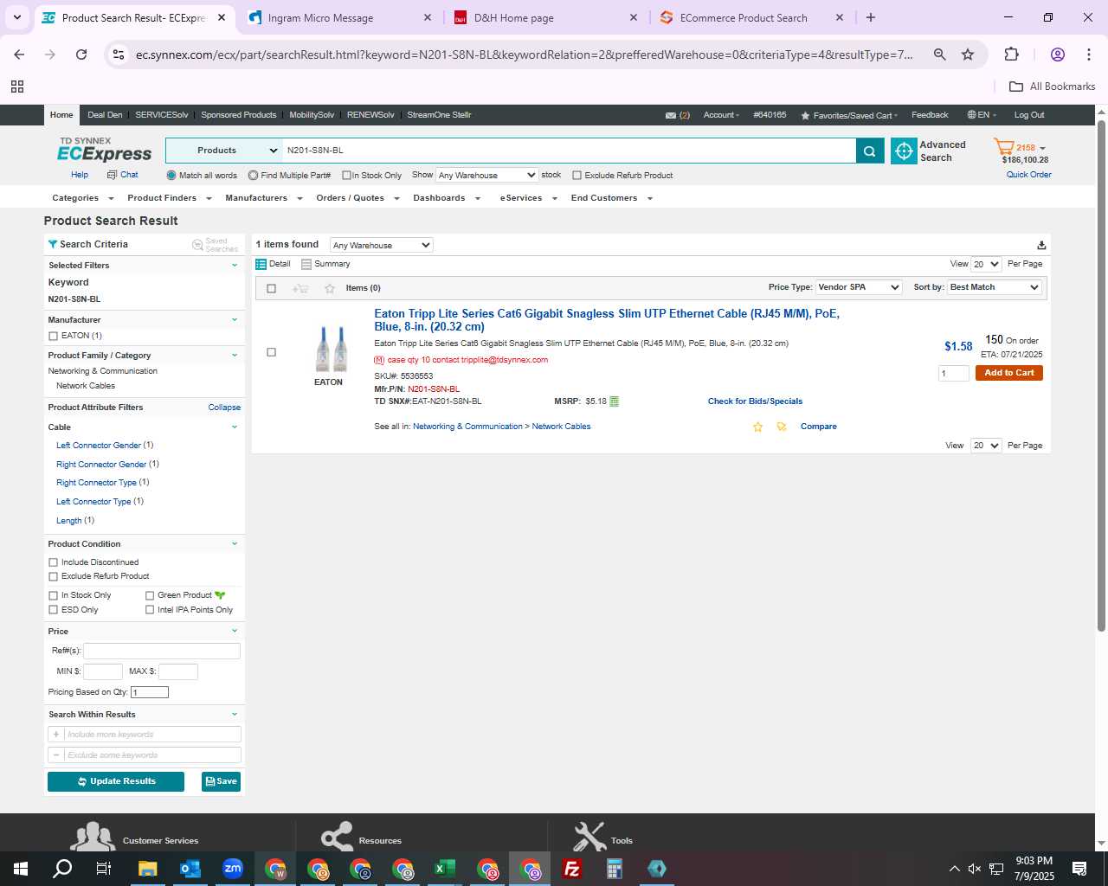Screen dimensions: 1108x886
Task: Bookmark this page with star icon
Action: tap(968, 55)
